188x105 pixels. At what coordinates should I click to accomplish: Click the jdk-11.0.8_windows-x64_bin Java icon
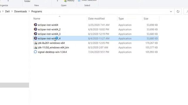[x=35, y=47]
